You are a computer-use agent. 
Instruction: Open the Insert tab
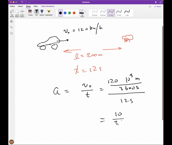tap(20, 6)
